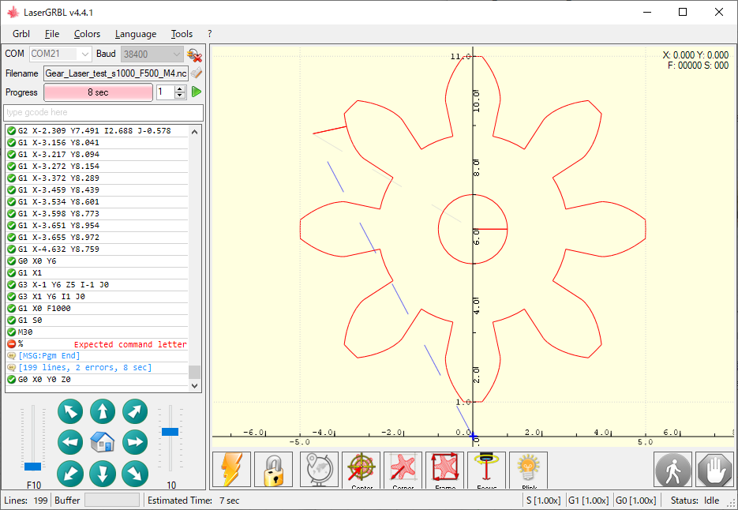Jog diagonally up-left with the arrow button
Screen dimensions: 738x510
click(x=70, y=411)
